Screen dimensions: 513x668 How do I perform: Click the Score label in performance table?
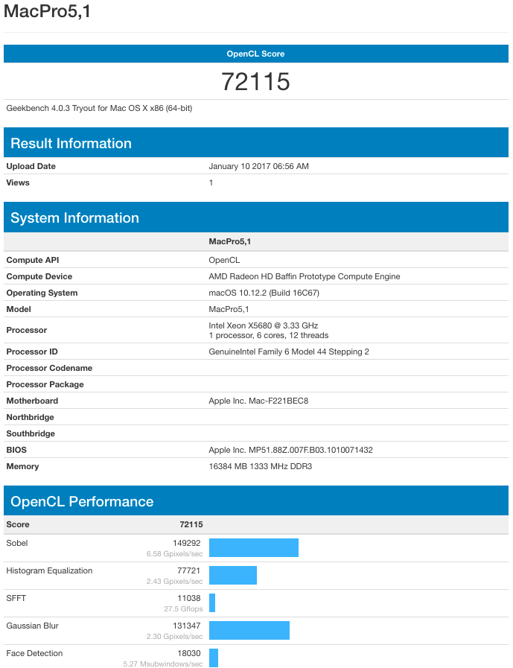coord(18,524)
